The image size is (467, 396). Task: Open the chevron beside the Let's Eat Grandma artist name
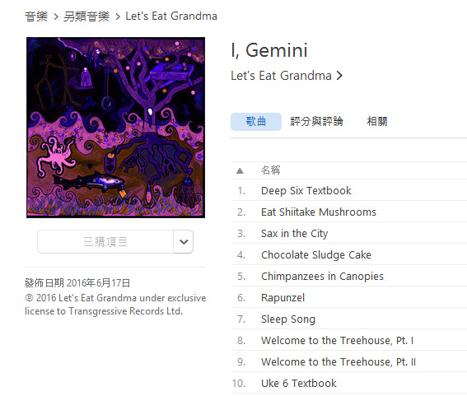pos(339,76)
